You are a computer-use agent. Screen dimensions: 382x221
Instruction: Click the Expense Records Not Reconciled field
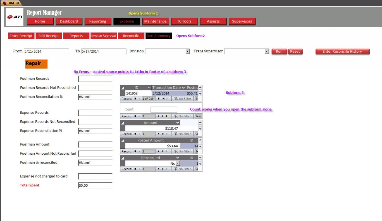coord(95,122)
